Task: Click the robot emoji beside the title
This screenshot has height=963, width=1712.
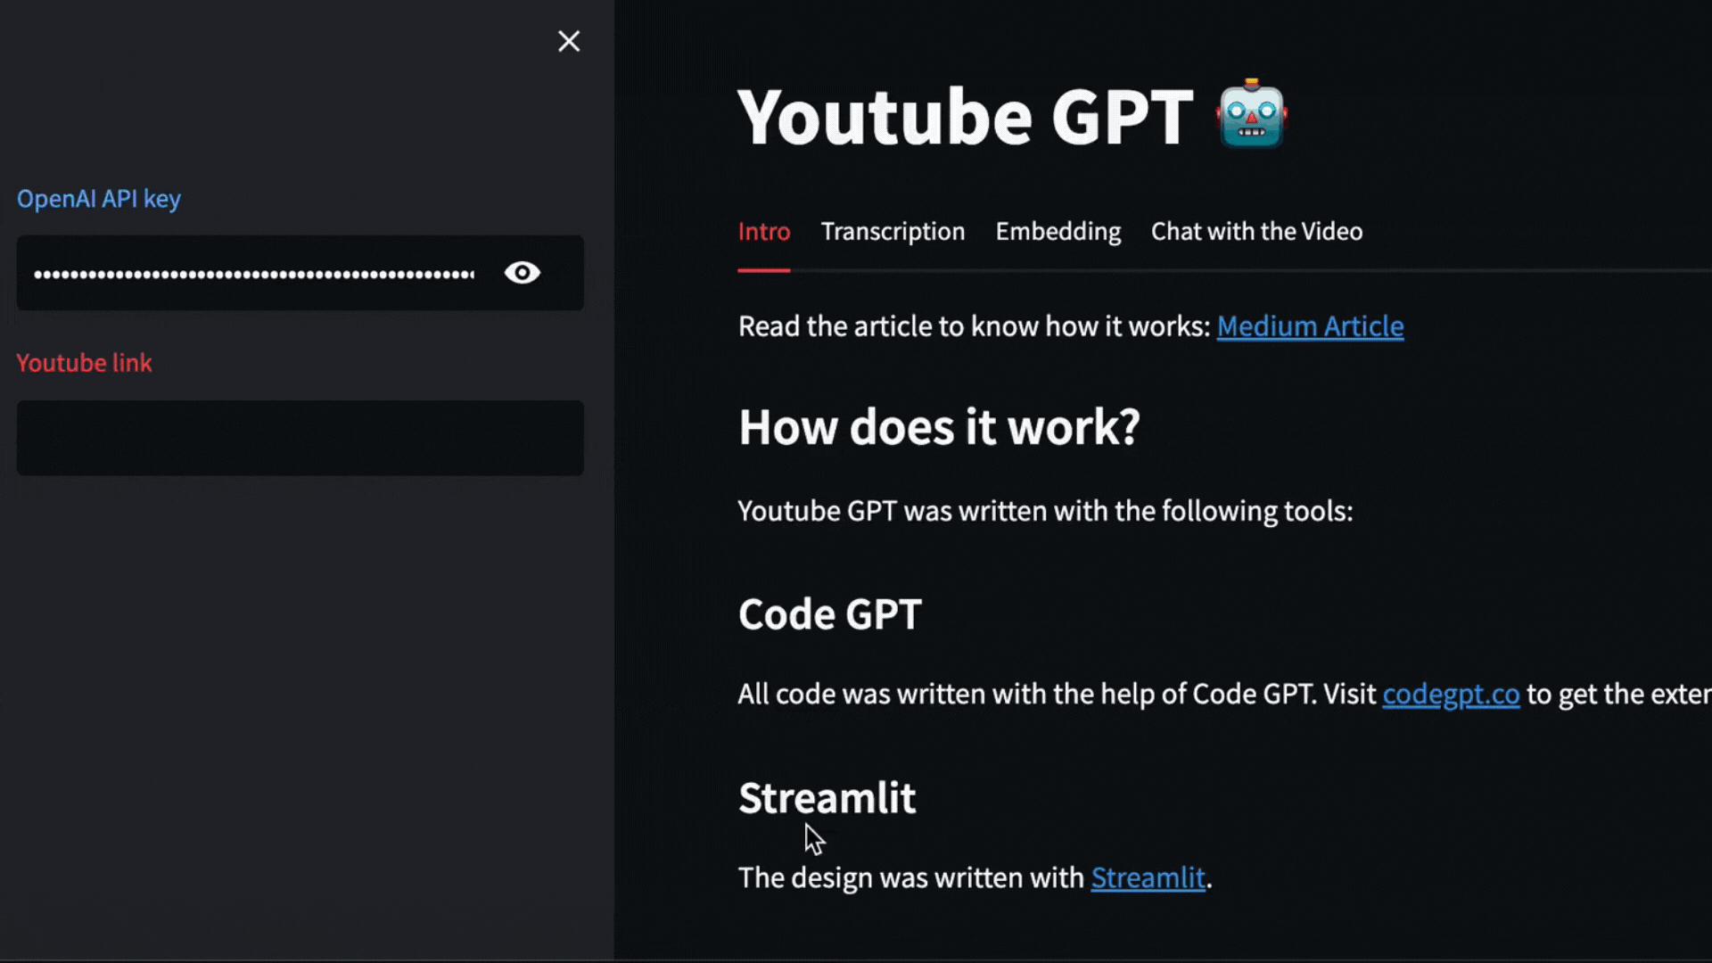Action: click(1251, 116)
